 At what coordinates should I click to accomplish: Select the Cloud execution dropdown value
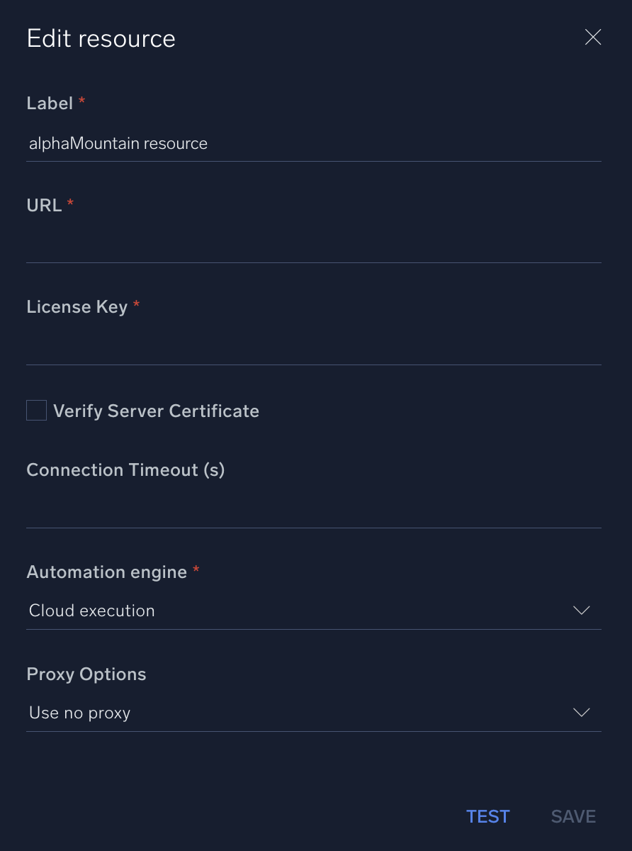click(92, 611)
